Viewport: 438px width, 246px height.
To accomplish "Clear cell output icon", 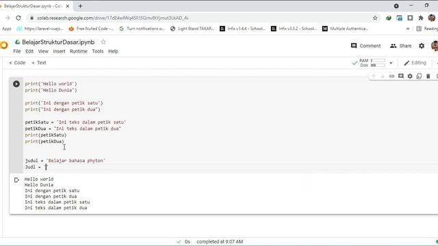I will click(x=16, y=180).
